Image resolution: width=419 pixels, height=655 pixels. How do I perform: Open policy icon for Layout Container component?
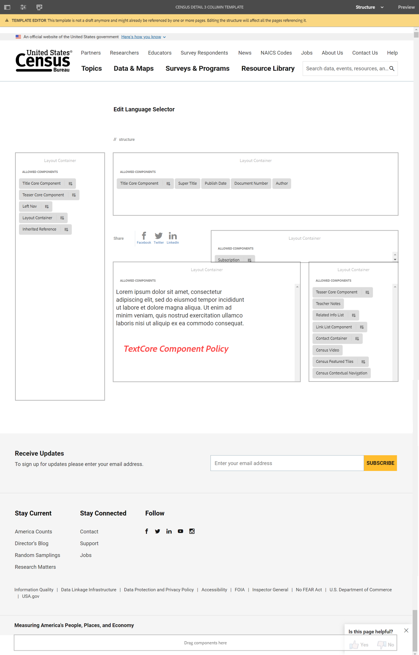pos(62,218)
